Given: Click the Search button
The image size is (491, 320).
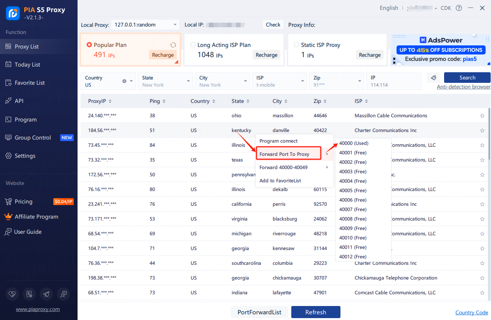Looking at the screenshot, I should (467, 78).
